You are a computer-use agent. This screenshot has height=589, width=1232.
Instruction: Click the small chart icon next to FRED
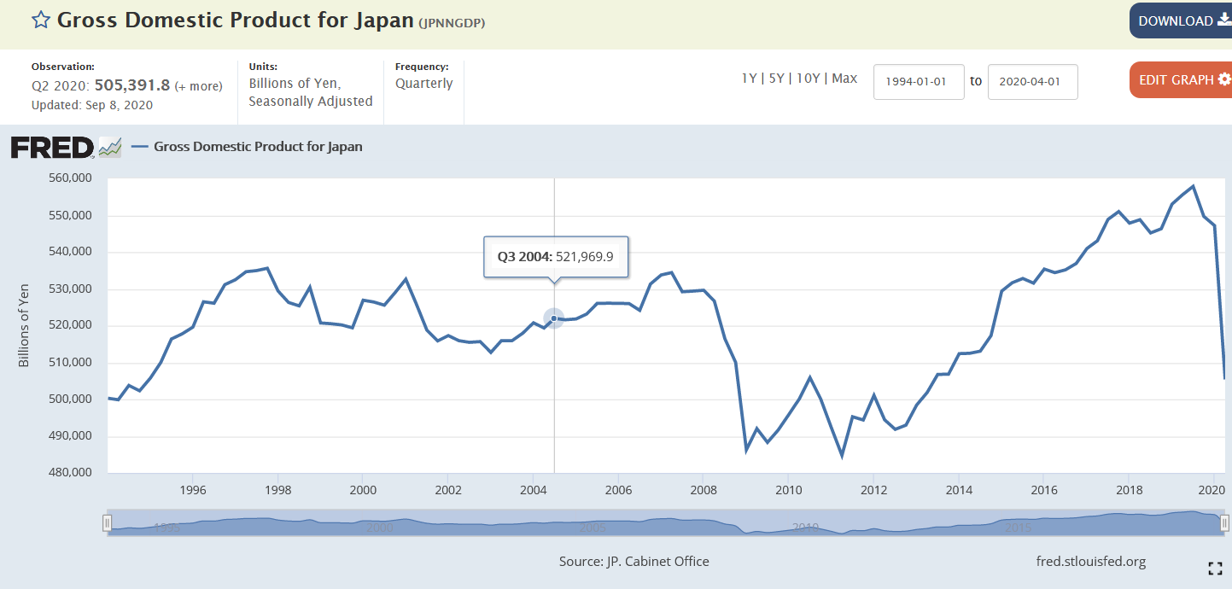(x=110, y=148)
